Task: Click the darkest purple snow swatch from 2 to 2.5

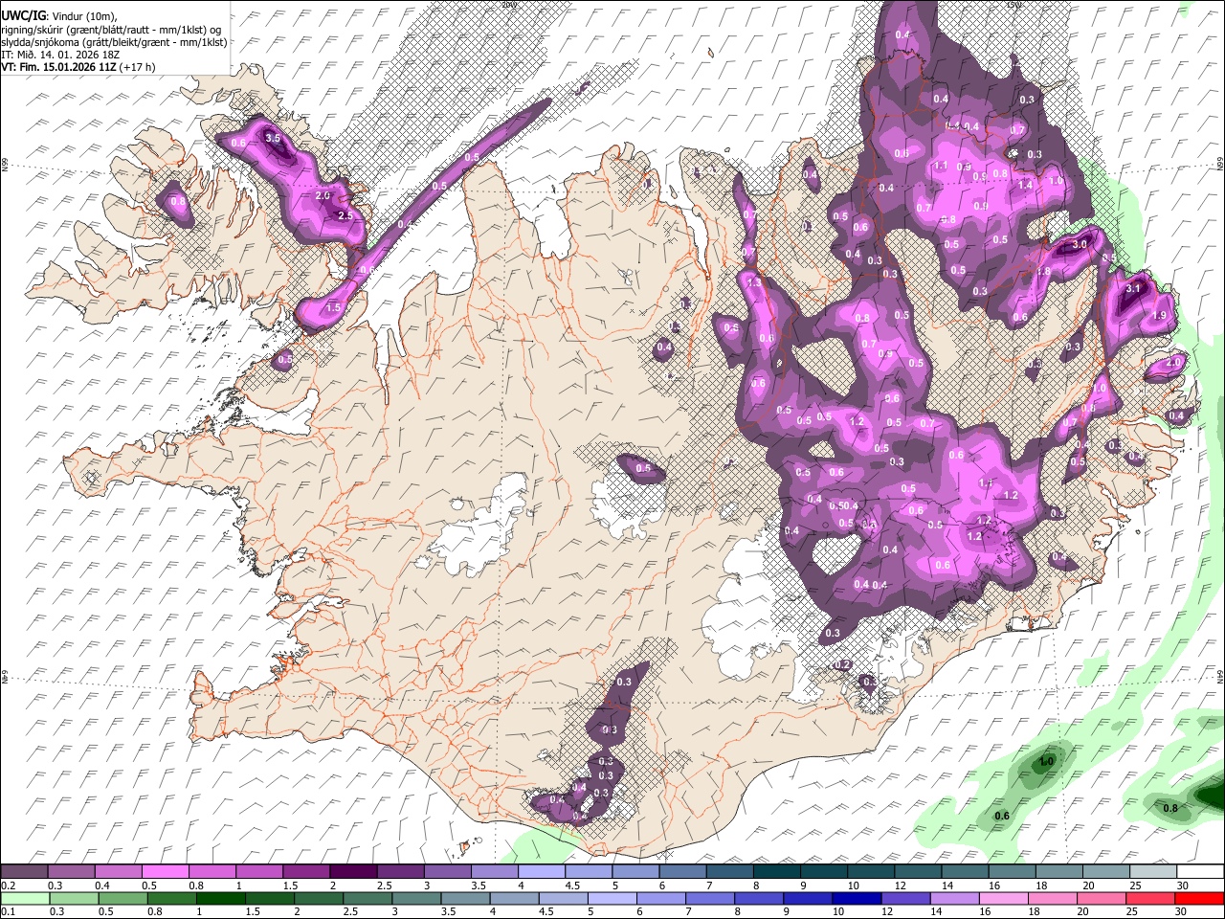Action: [x=353, y=872]
